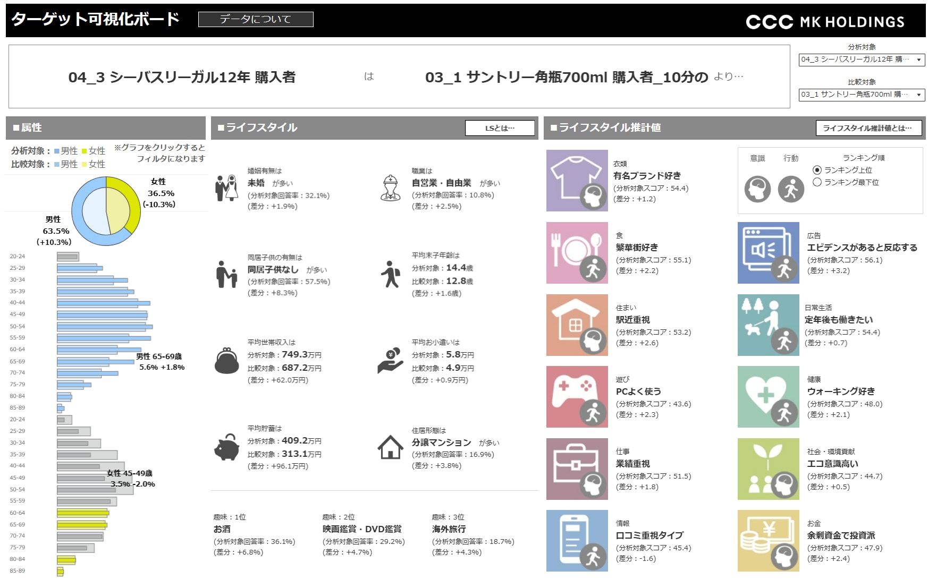
Task: Click the エコ意識高い sprout tile
Action: click(768, 469)
